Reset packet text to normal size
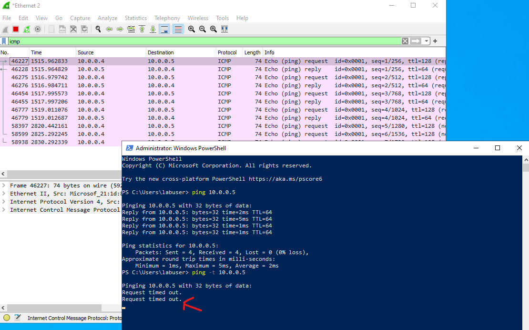Viewport: 529px width, 330px height. 213,30
